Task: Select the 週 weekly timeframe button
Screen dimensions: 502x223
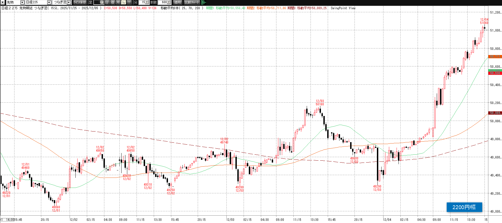Action: tap(113, 2)
